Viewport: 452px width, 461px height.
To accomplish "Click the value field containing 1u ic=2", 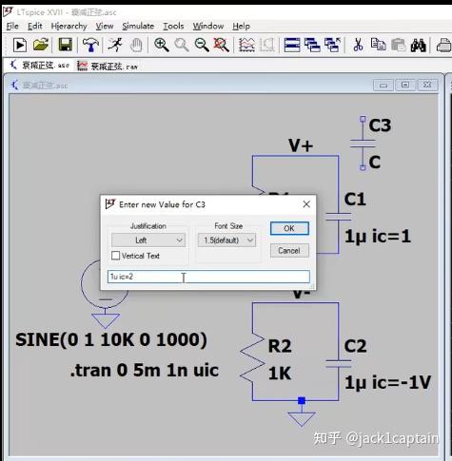I will point(208,277).
